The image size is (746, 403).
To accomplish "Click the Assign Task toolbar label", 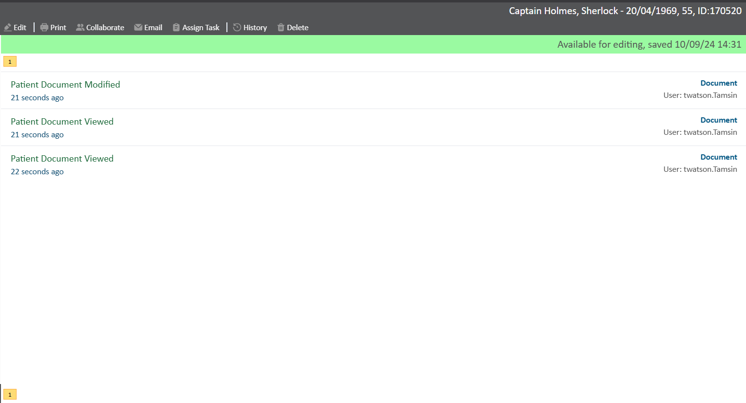I will (201, 28).
